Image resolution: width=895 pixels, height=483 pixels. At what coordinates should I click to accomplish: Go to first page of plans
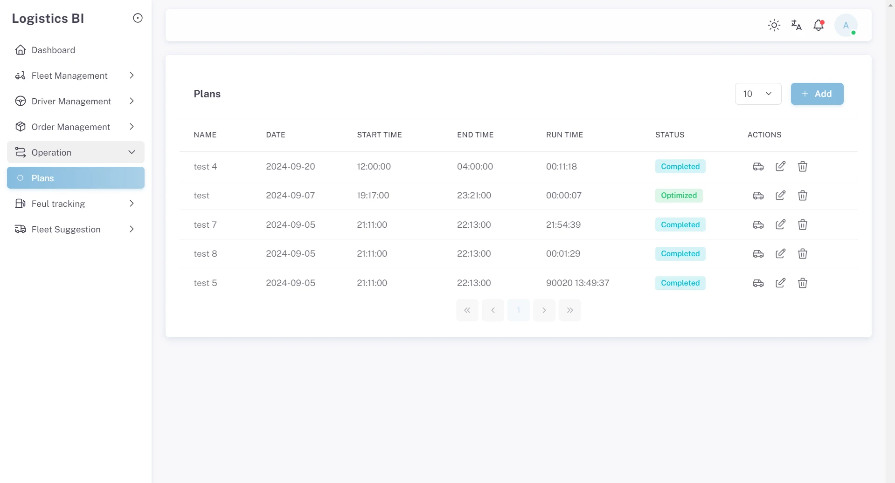(467, 310)
